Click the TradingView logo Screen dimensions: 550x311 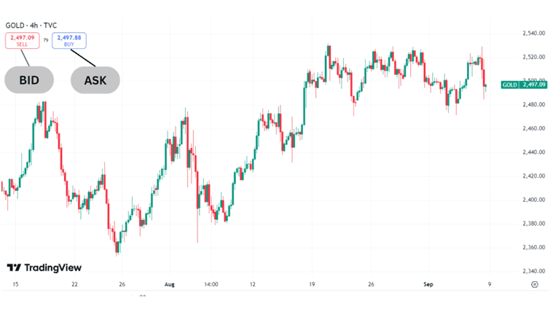(x=44, y=268)
